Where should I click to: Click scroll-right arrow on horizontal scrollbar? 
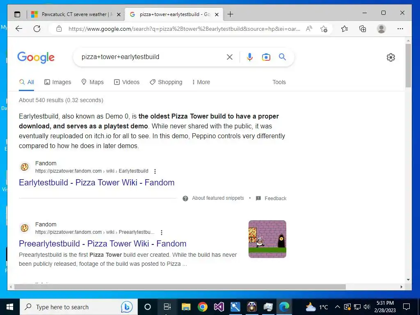(x=401, y=287)
